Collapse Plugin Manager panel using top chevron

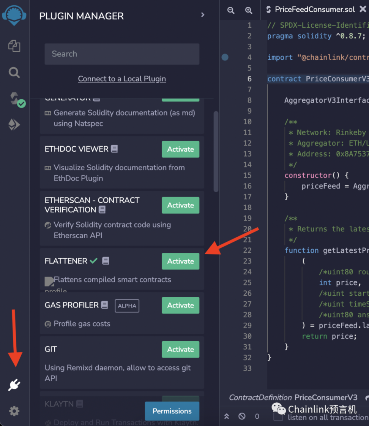(203, 15)
